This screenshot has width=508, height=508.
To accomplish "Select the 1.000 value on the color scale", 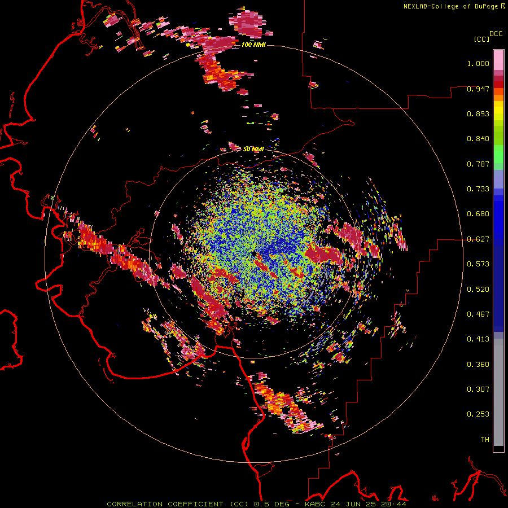I will 478,64.
